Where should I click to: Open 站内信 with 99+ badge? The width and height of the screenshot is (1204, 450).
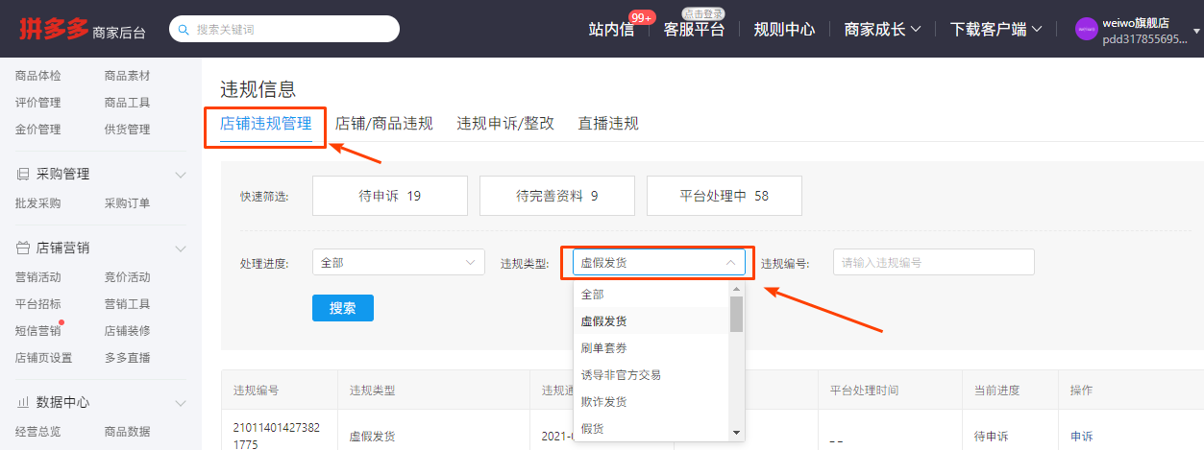(x=612, y=29)
